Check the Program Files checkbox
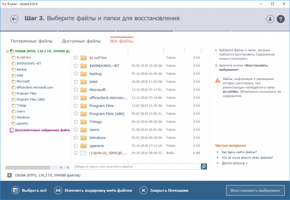 pos(75,106)
